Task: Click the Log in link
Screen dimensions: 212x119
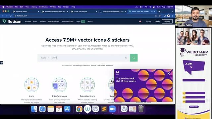Action: 157,21
